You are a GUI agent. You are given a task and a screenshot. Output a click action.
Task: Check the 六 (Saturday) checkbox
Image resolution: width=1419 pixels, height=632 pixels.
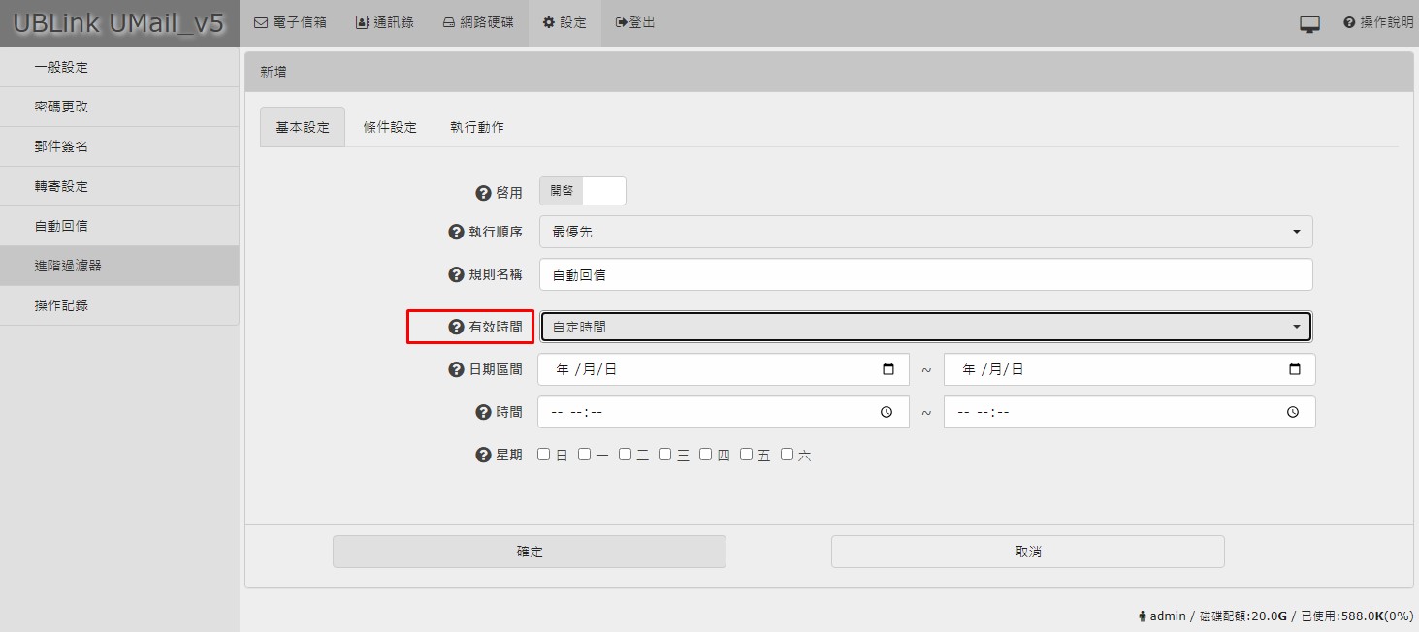point(788,455)
